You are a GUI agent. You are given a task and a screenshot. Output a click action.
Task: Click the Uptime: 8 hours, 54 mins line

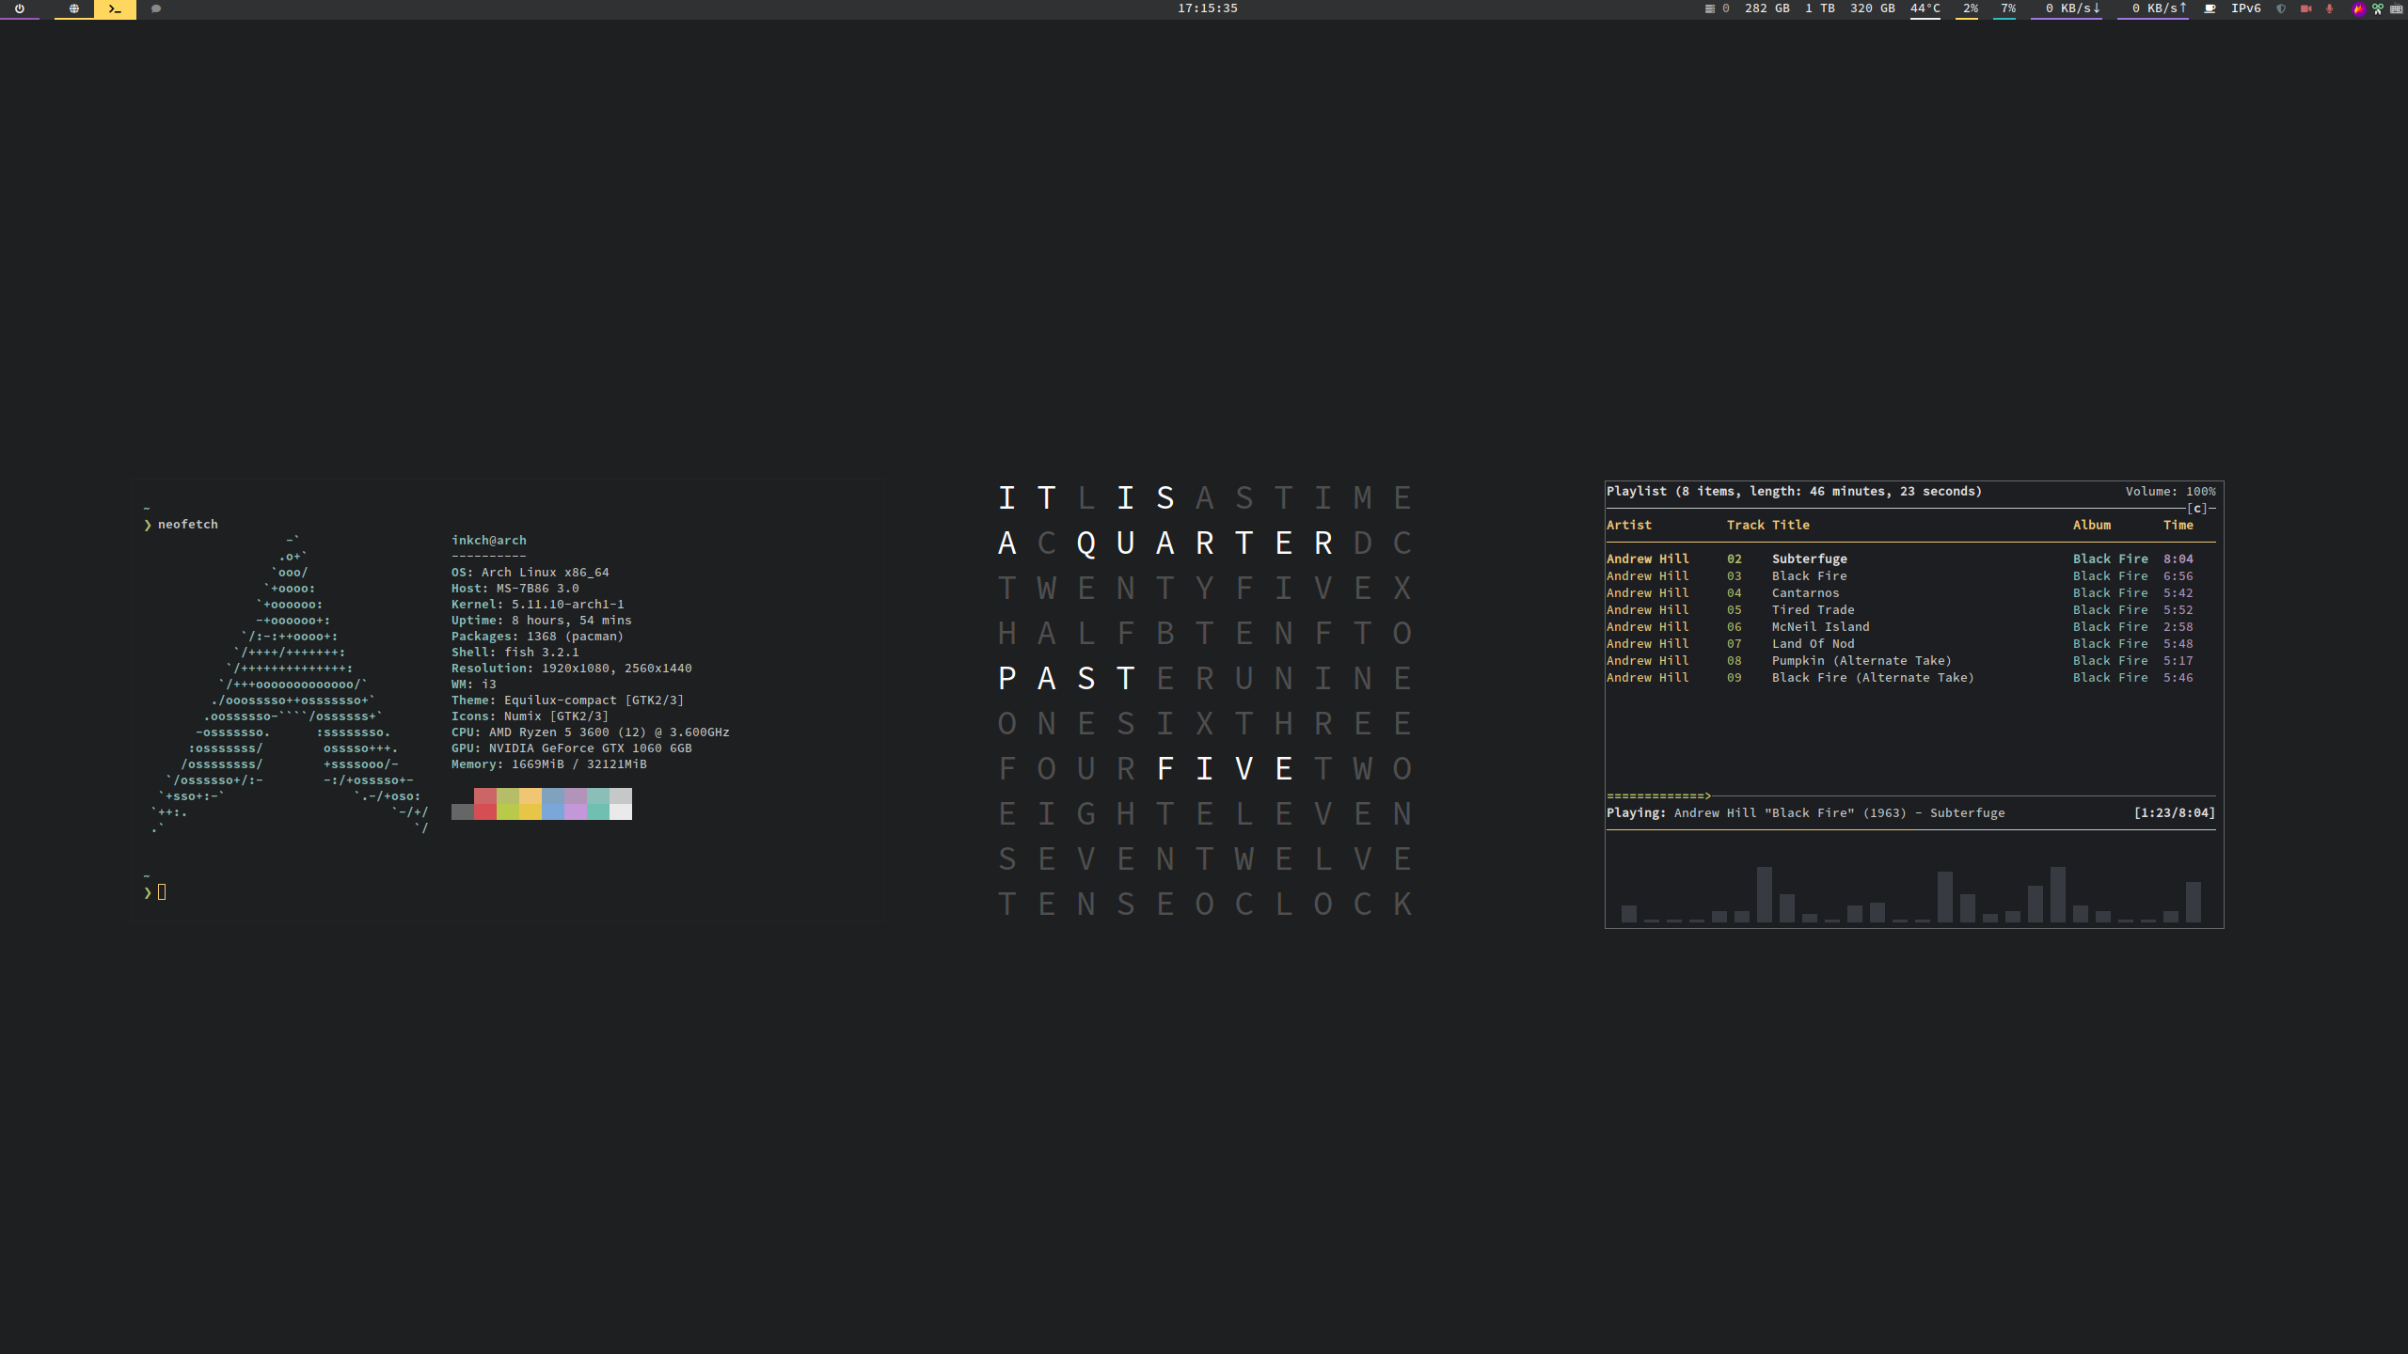(x=541, y=620)
